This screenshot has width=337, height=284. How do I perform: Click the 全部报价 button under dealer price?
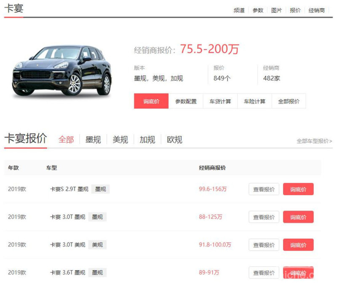(289, 101)
